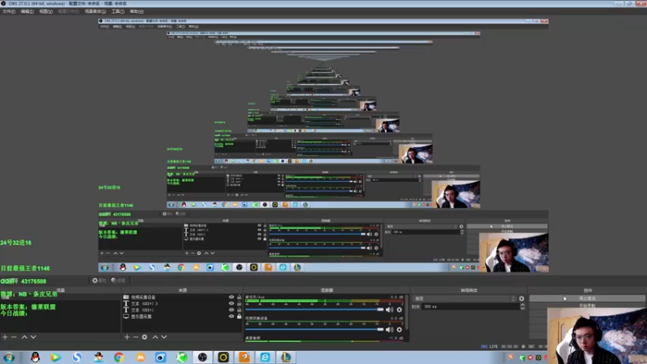Open the Windows Start menu

click(9, 358)
